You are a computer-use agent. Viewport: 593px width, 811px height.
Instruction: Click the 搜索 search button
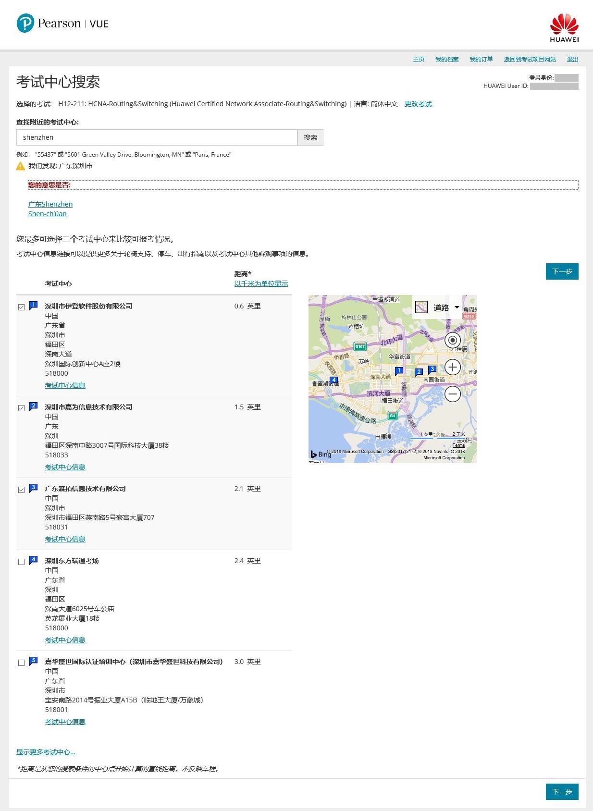coord(310,137)
